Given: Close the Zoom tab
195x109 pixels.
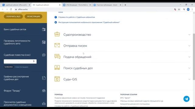Looking at the screenshot, I should [x=120, y=5].
